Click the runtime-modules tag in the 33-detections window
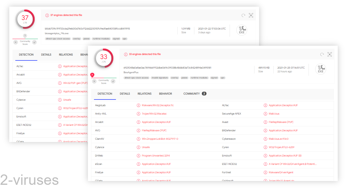Viewport: 347px width, 188px height. pos(199,78)
